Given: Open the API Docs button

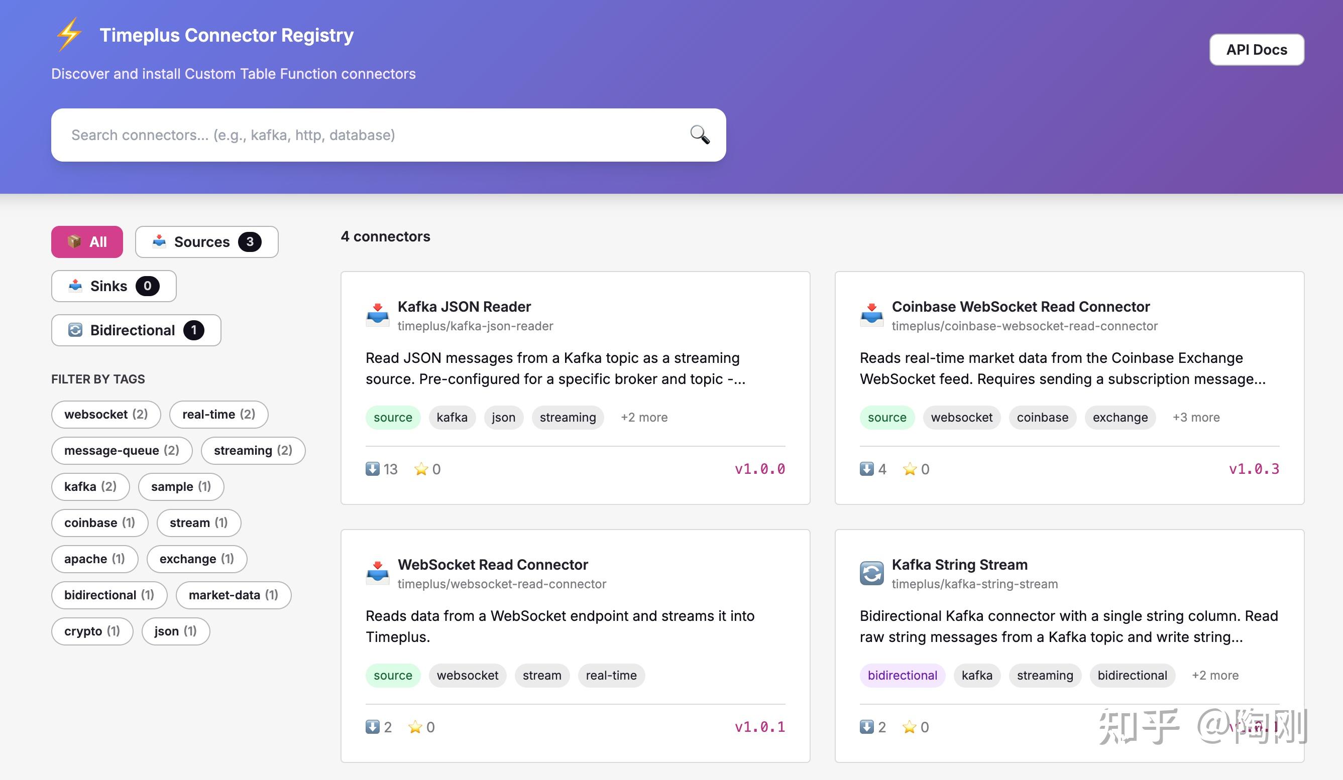Looking at the screenshot, I should [x=1256, y=50].
